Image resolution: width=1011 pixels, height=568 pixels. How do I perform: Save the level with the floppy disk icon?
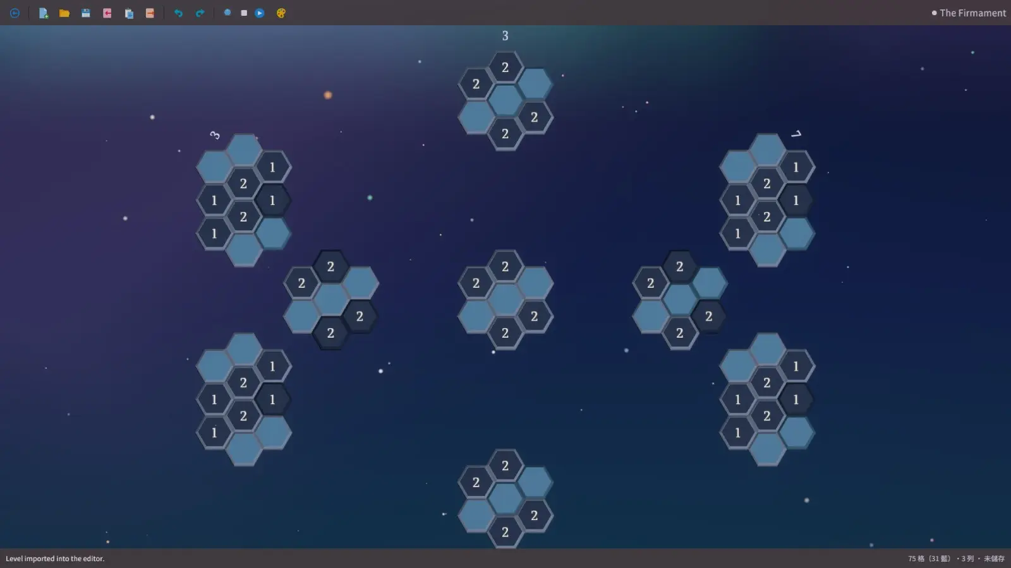point(86,13)
